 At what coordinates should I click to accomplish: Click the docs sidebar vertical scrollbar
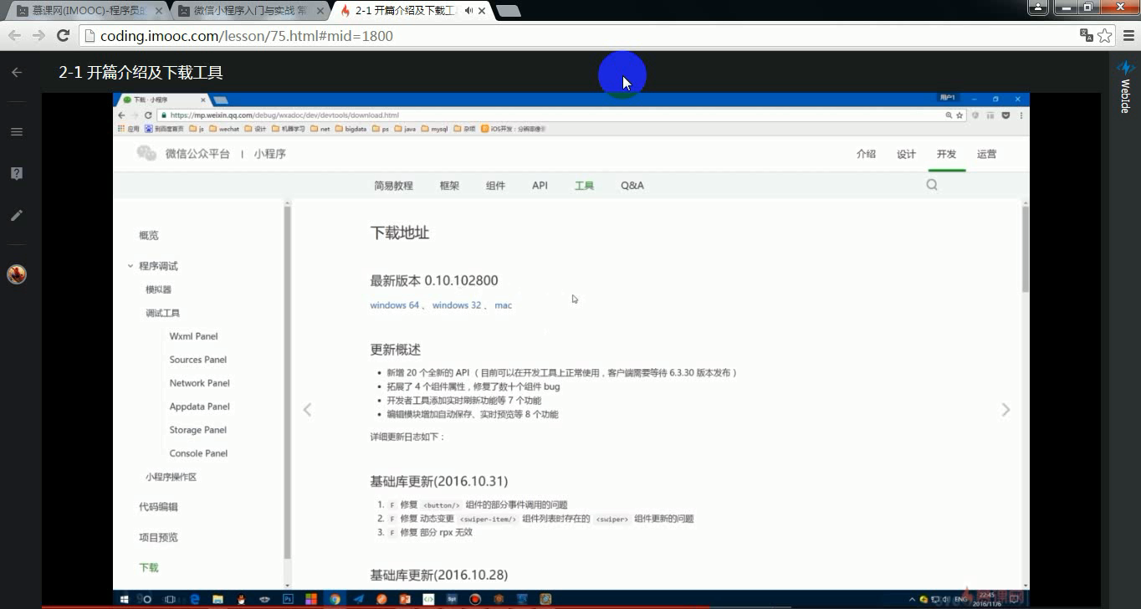[288, 381]
